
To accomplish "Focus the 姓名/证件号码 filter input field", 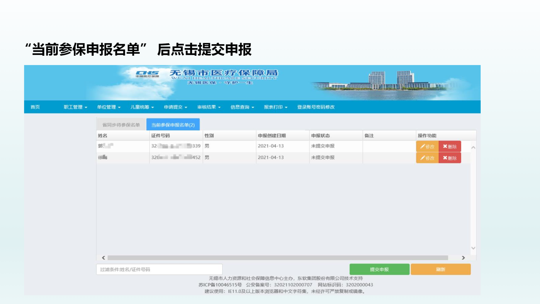I will [159, 269].
